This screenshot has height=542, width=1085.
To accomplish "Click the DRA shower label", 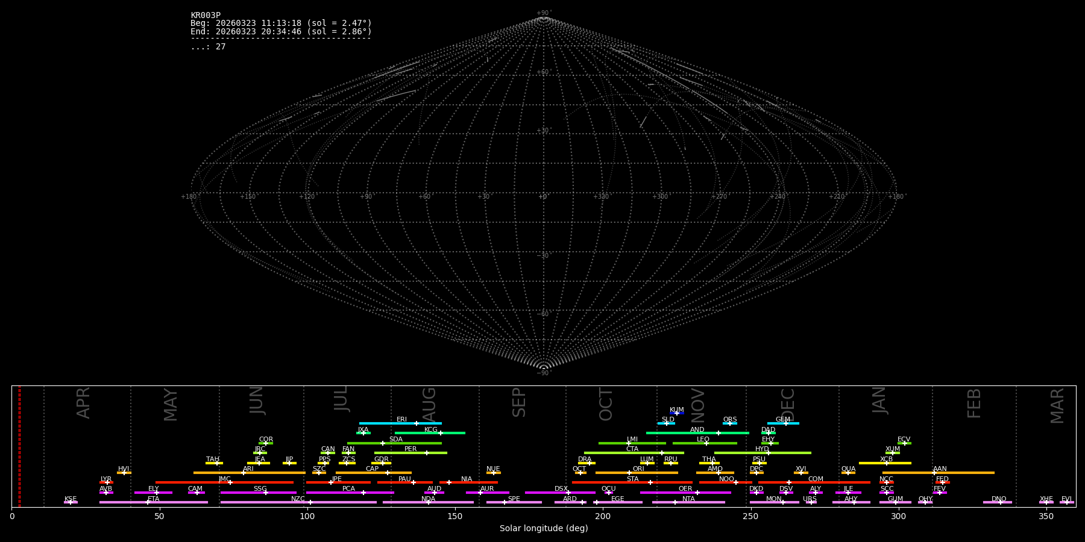I will tap(585, 459).
